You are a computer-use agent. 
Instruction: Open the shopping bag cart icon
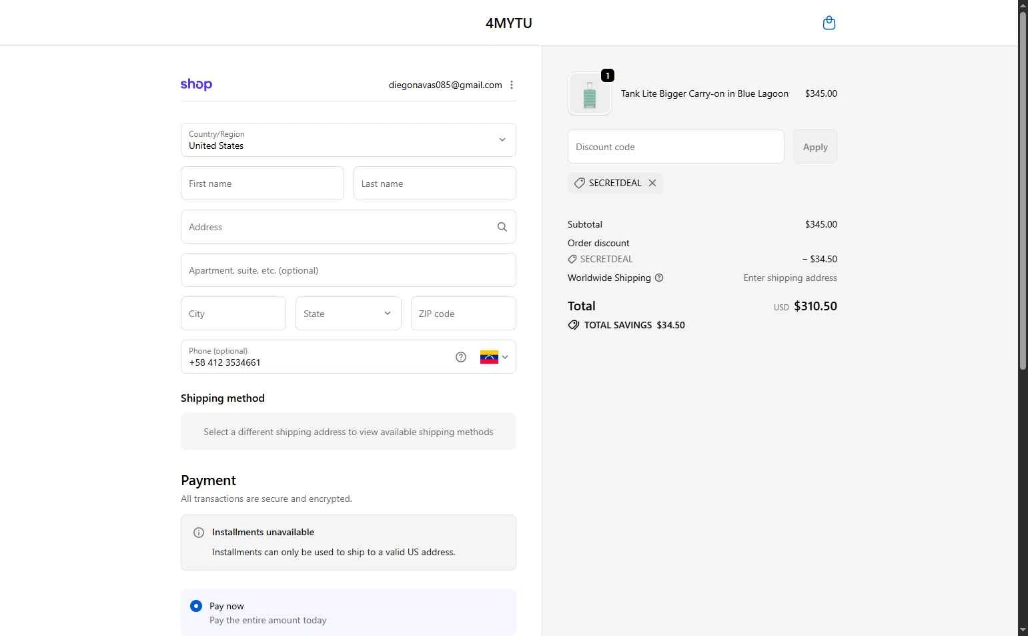pyautogui.click(x=829, y=23)
